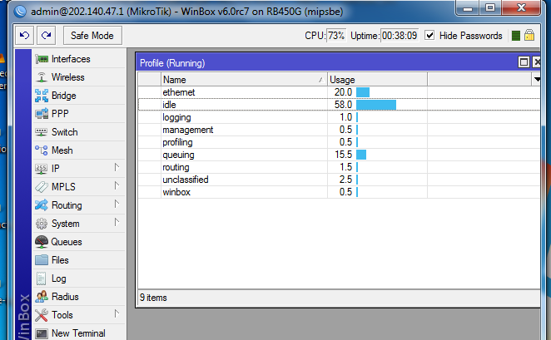551x340 pixels.
Task: Click the ethernet usage bar
Action: (363, 92)
